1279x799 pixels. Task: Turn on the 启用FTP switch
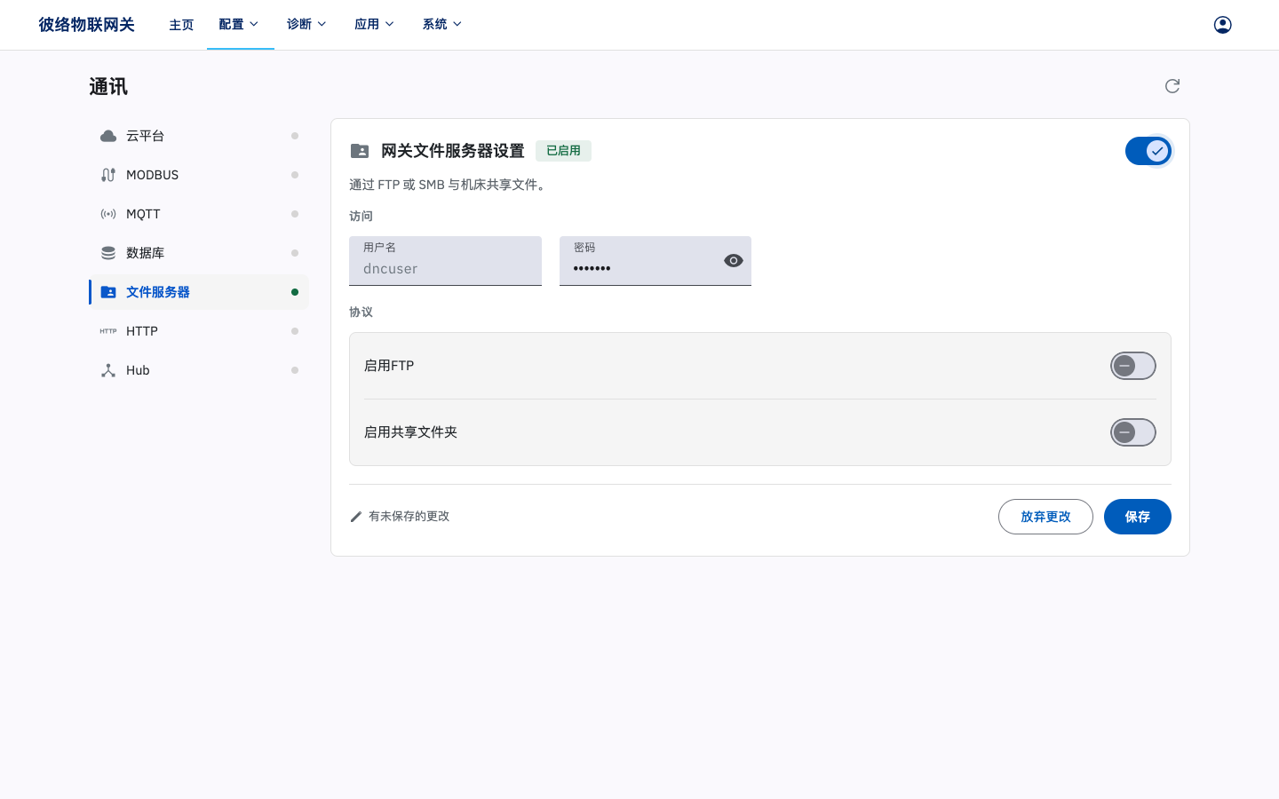click(x=1133, y=366)
